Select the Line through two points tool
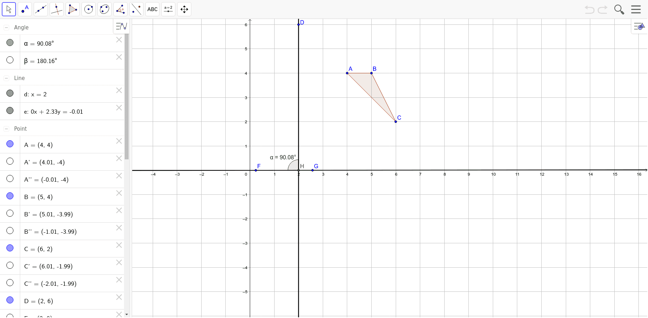Viewport: 648px width, 318px height. [x=41, y=9]
